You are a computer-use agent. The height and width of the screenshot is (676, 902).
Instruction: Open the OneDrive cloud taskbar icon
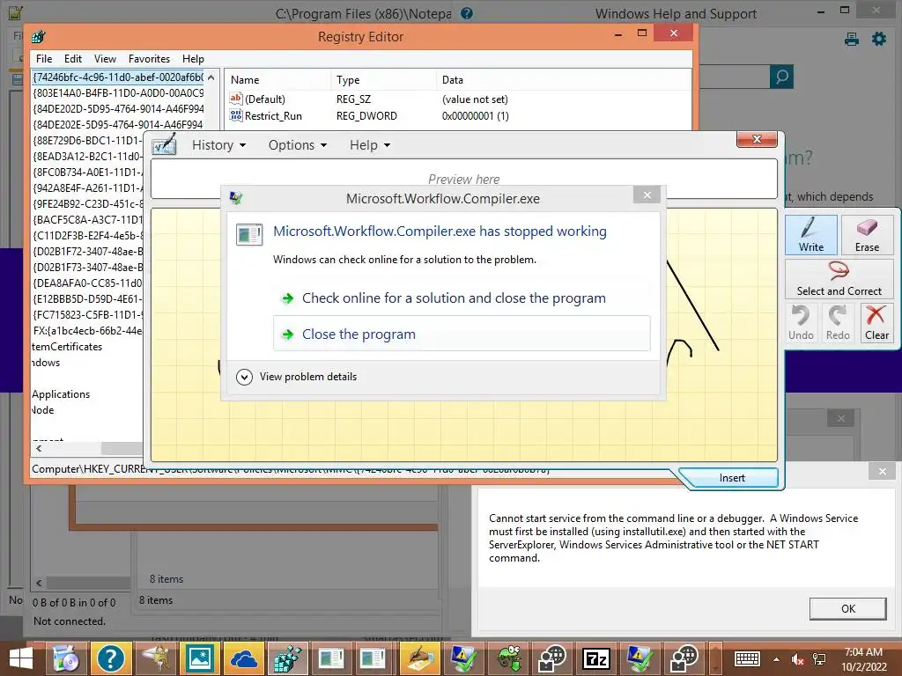243,658
